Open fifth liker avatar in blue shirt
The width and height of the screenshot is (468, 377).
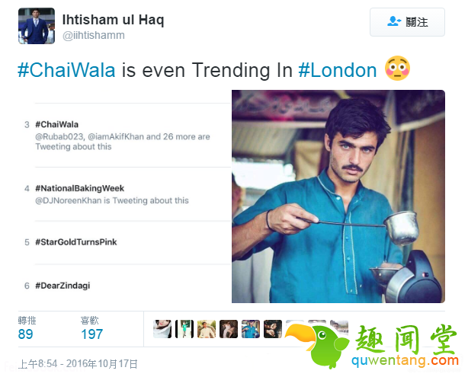tap(251, 329)
